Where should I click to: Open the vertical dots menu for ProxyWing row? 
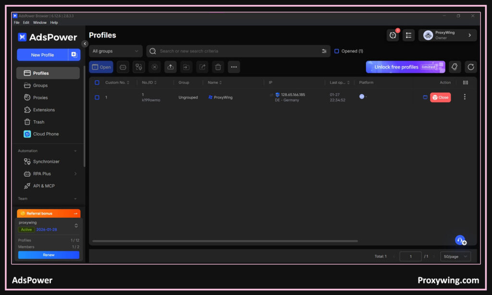point(464,97)
